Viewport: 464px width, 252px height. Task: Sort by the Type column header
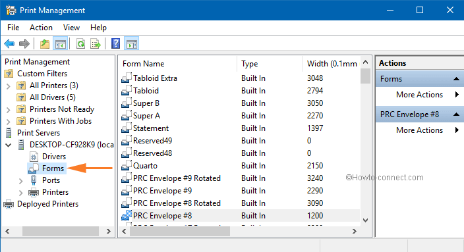click(x=270, y=64)
